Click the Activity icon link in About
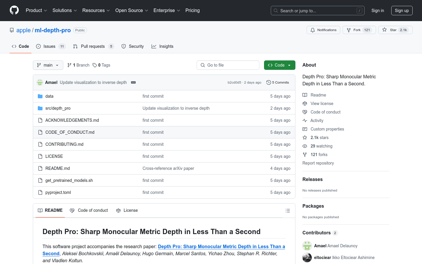This screenshot has width=422, height=264. pyautogui.click(x=305, y=121)
